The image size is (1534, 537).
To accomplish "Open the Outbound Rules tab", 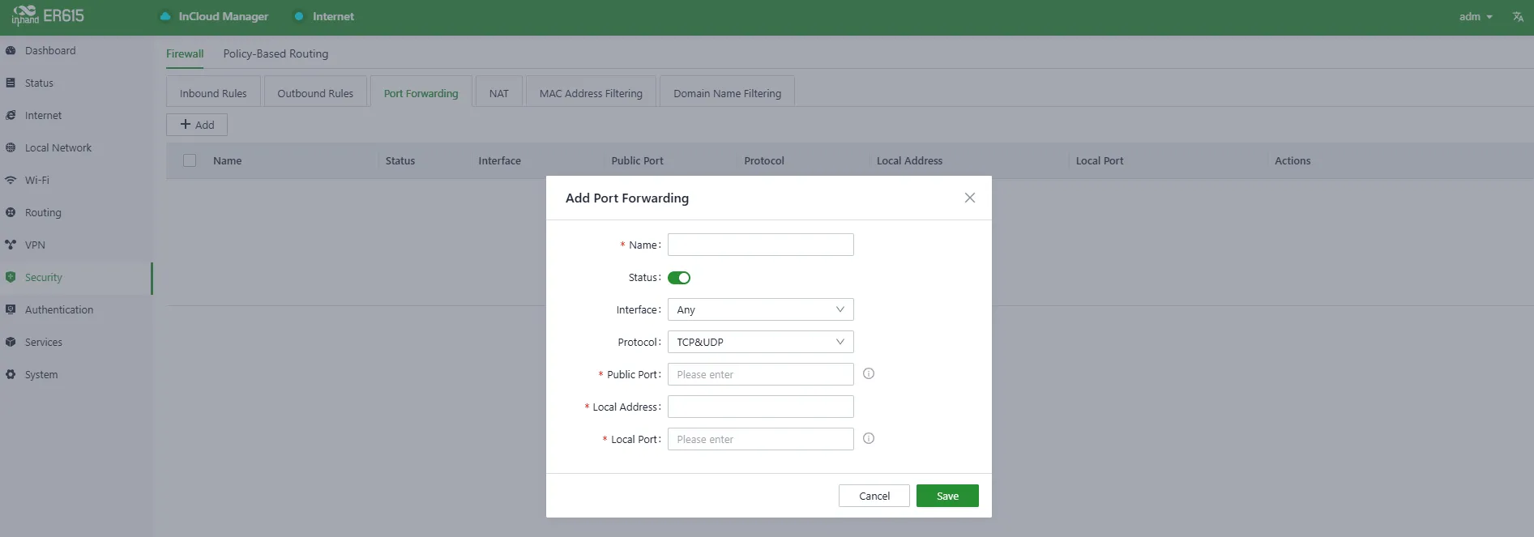I will click(x=315, y=93).
